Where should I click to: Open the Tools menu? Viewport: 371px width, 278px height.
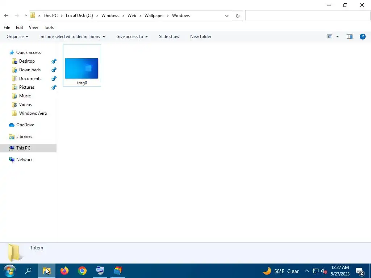[x=49, y=28]
